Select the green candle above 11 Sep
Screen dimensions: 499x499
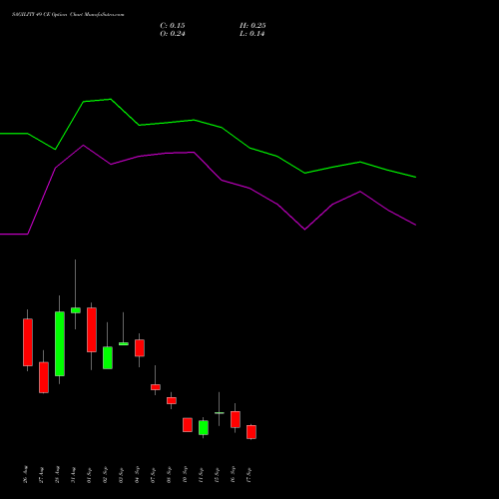click(x=204, y=428)
